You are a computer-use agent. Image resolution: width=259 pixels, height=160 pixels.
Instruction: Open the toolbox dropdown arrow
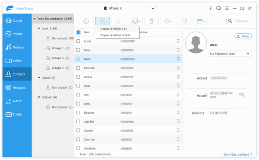pos(205,21)
